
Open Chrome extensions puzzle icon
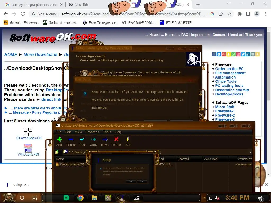[240, 14]
